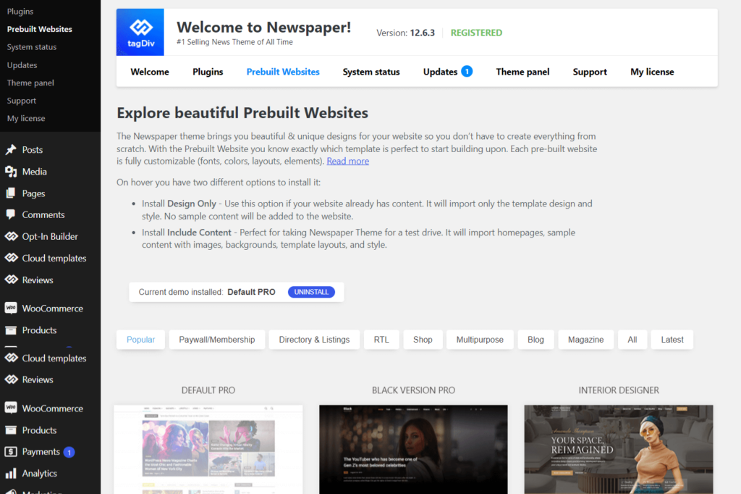Click the version number 12.6.3
This screenshot has height=494, width=741.
[x=422, y=33]
